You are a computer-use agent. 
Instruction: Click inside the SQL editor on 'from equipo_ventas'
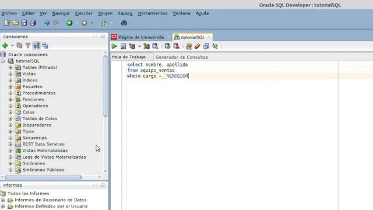pyautogui.click(x=151, y=70)
